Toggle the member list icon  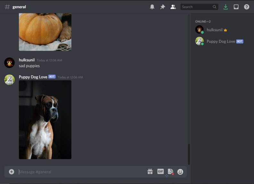pyautogui.click(x=173, y=7)
